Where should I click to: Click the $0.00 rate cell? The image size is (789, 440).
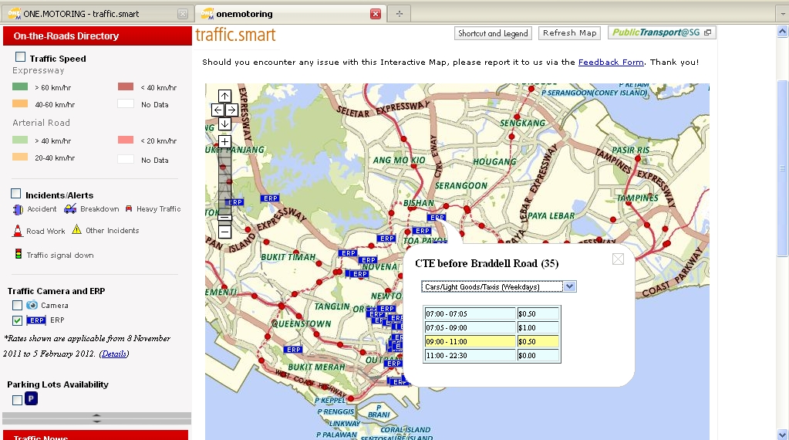click(538, 355)
